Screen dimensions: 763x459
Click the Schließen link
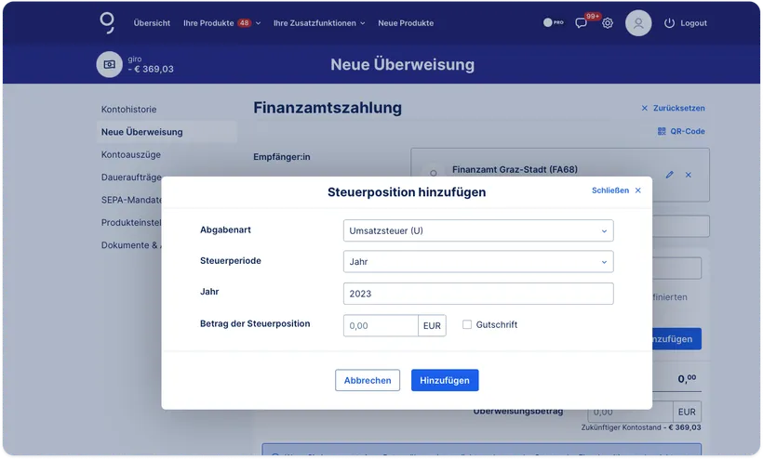tap(610, 190)
